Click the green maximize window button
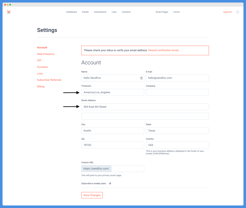Screen dimensions: 246x208 (x=10, y=5)
